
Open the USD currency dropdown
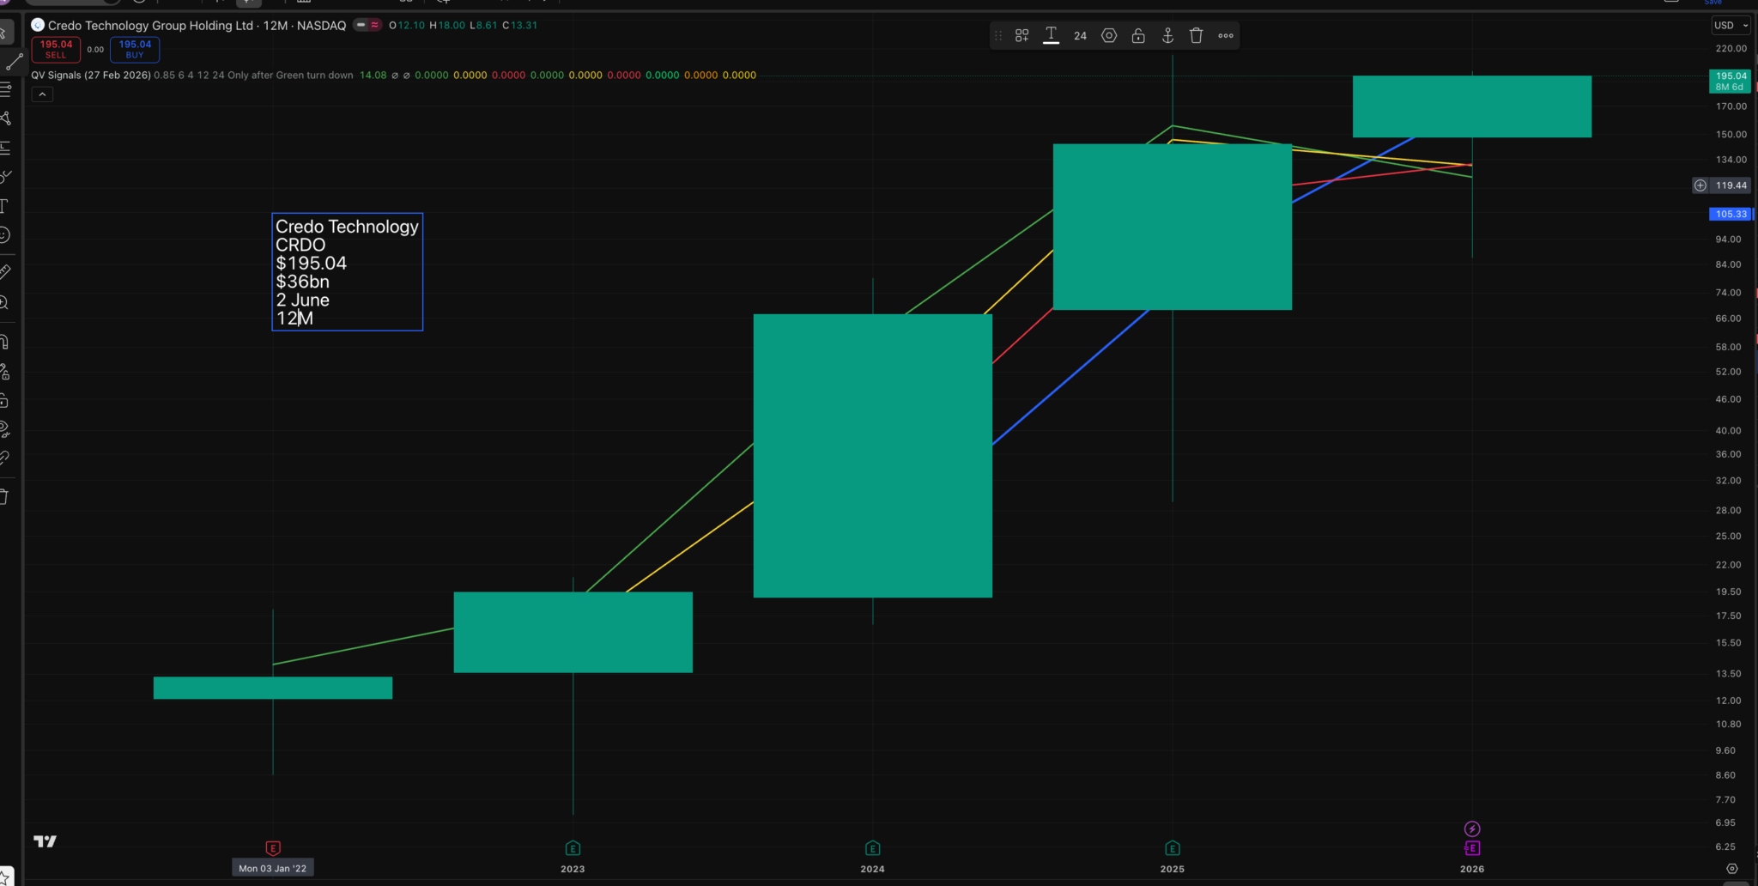1730,25
